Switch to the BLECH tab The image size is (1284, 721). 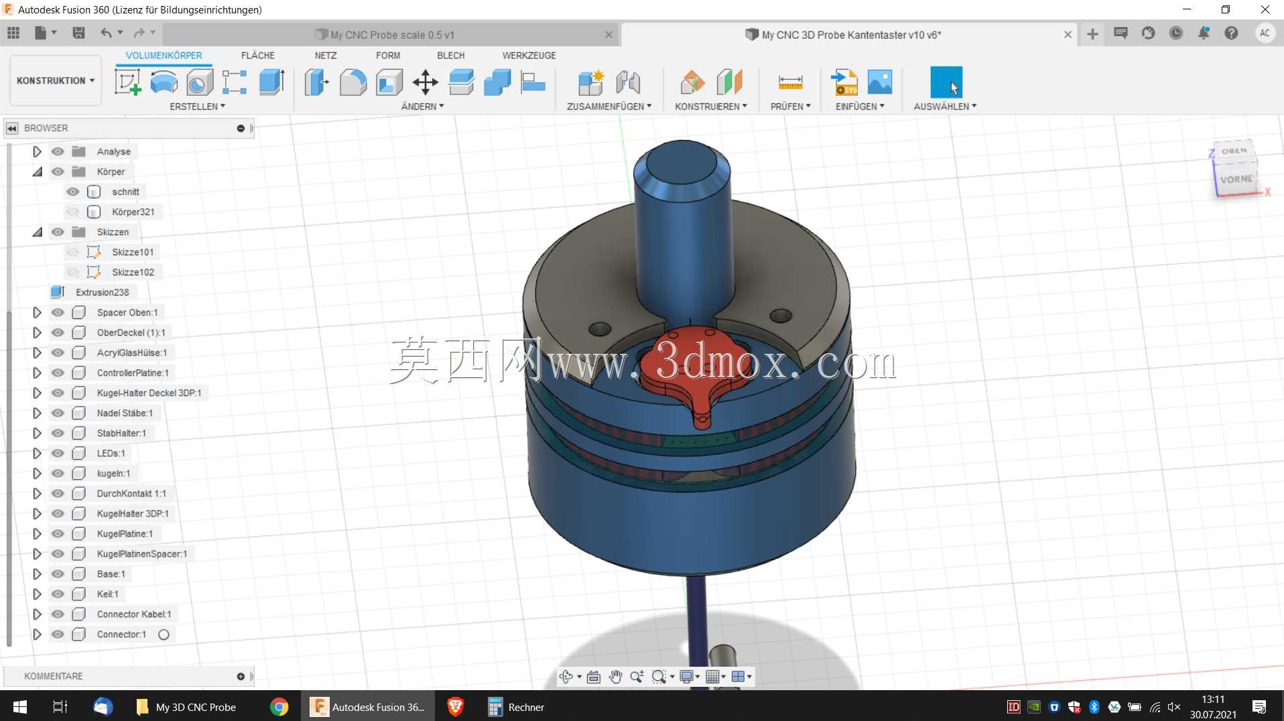point(451,56)
